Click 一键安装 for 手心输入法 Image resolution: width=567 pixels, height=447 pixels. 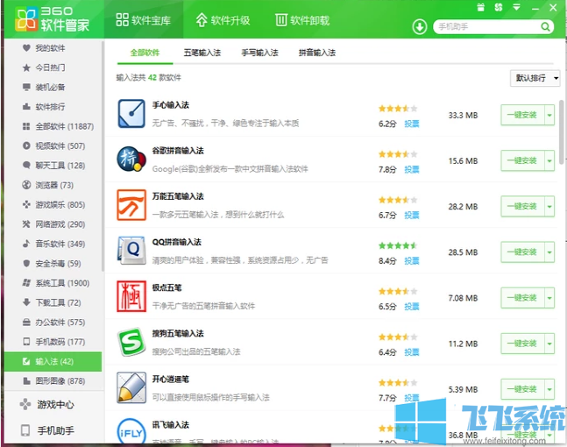(x=522, y=116)
